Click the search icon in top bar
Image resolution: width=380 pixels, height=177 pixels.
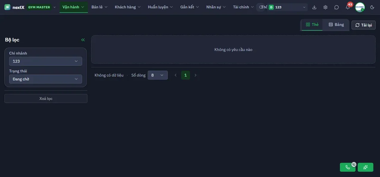(x=261, y=7)
